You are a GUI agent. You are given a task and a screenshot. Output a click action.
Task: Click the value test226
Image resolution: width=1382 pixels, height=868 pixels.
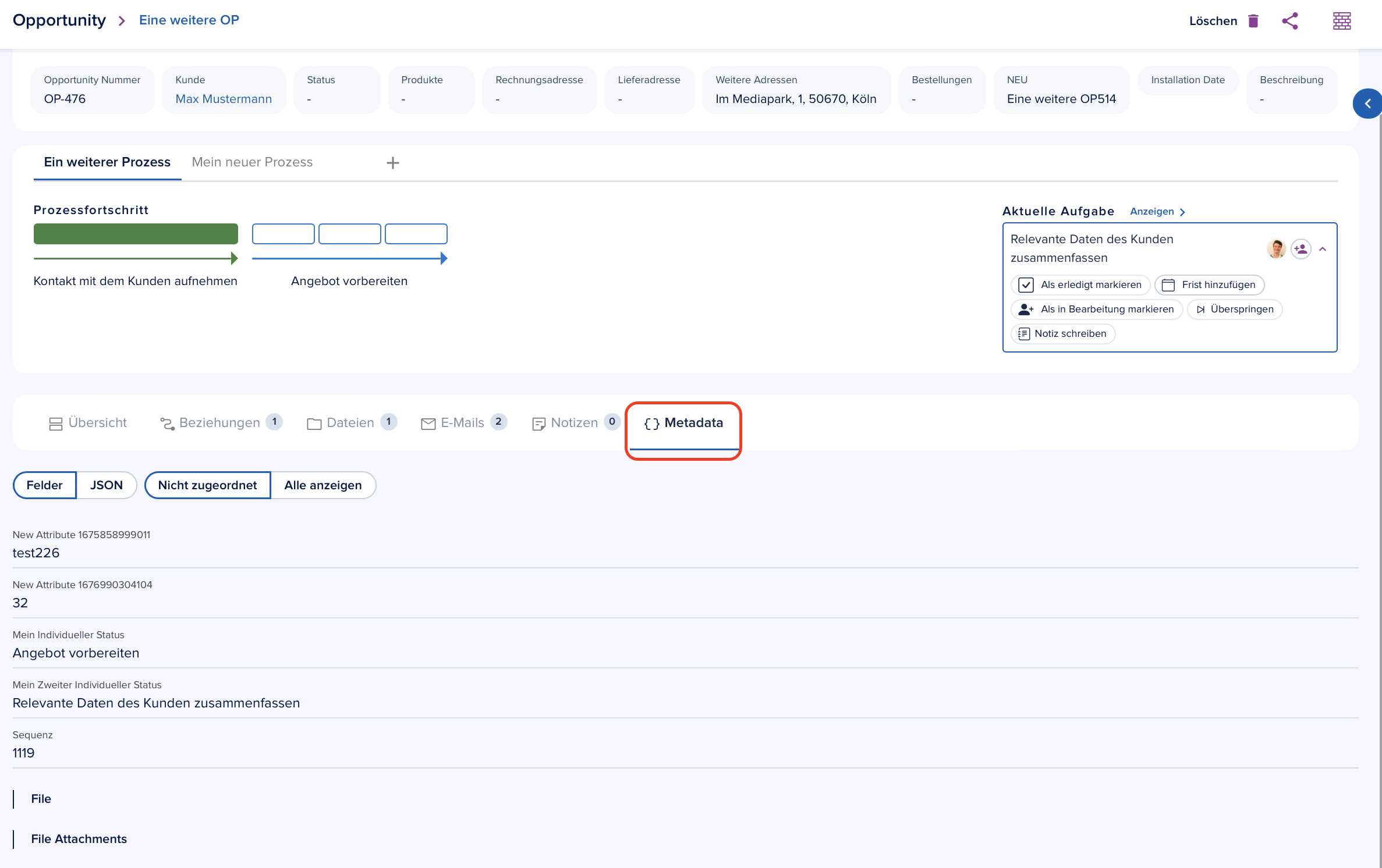click(36, 553)
